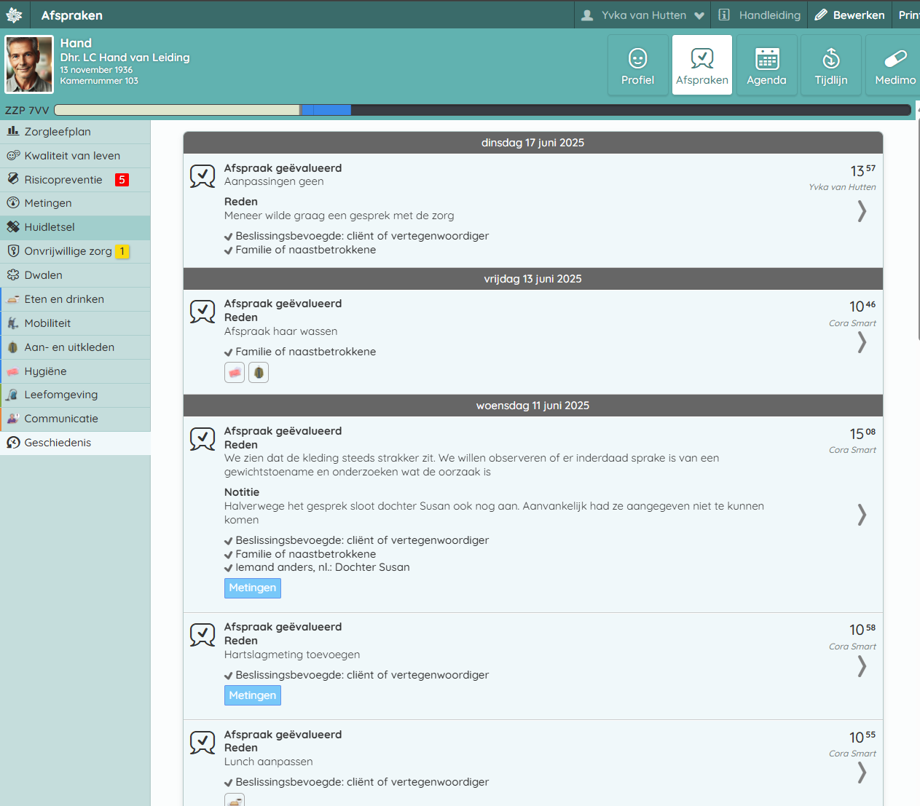Expand the 10:46 Afspraak haar wassen entry

coord(862,342)
